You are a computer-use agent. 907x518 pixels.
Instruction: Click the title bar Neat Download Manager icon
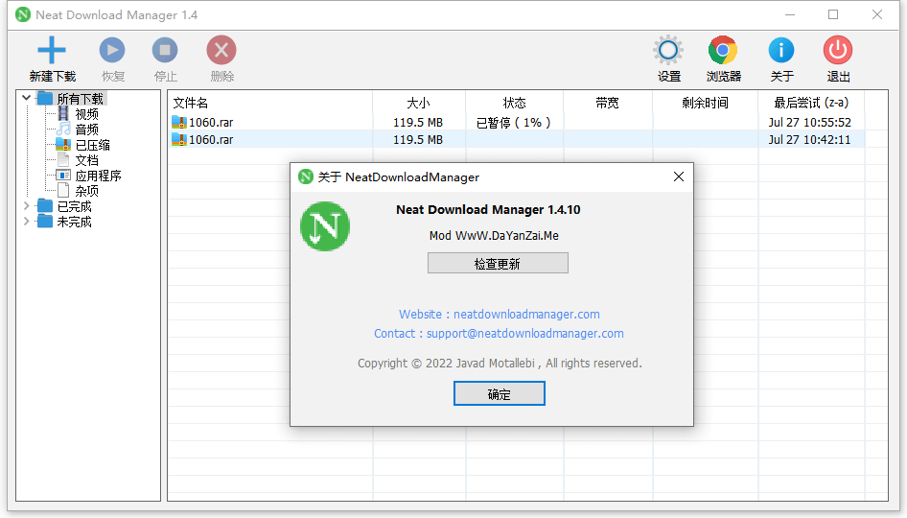click(x=23, y=14)
